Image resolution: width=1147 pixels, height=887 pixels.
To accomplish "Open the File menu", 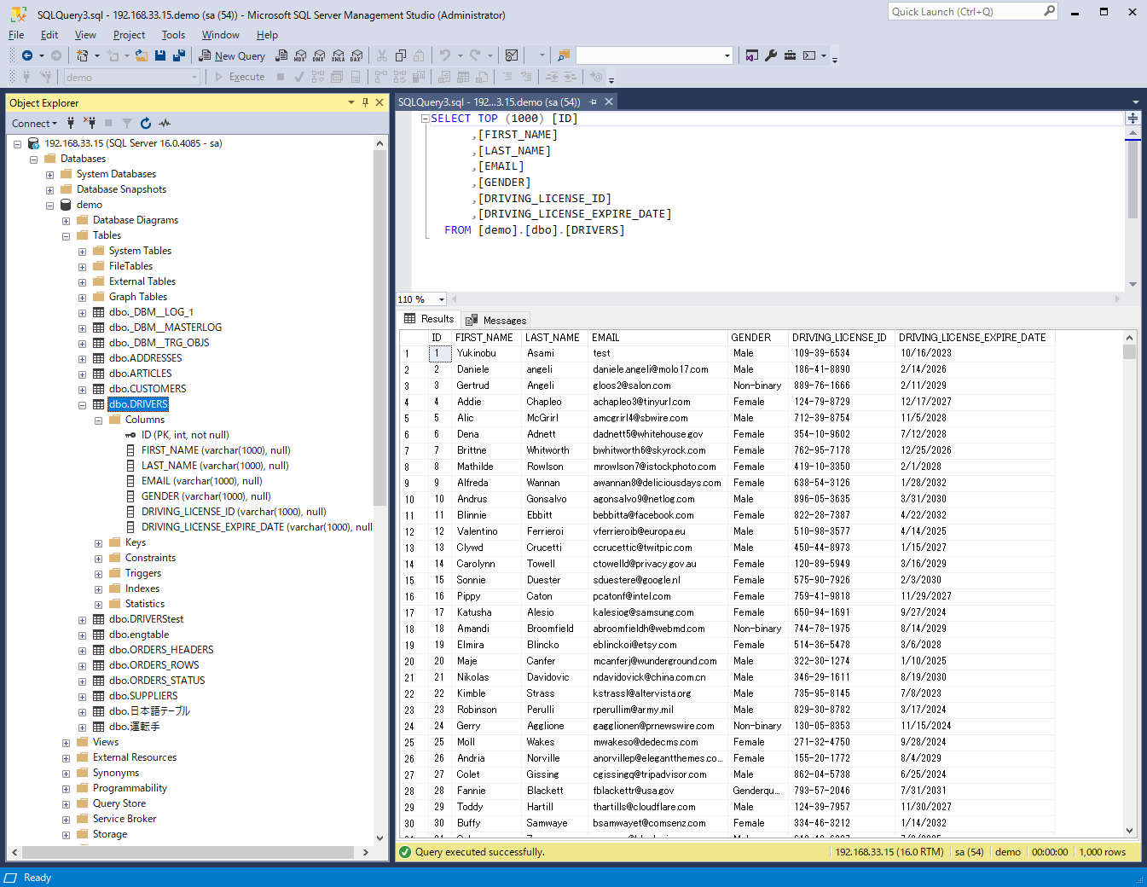I will point(16,35).
